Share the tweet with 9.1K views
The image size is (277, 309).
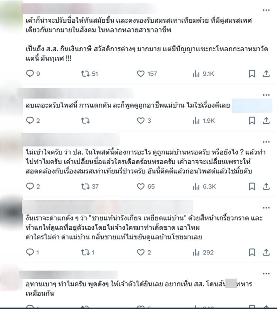266,74
